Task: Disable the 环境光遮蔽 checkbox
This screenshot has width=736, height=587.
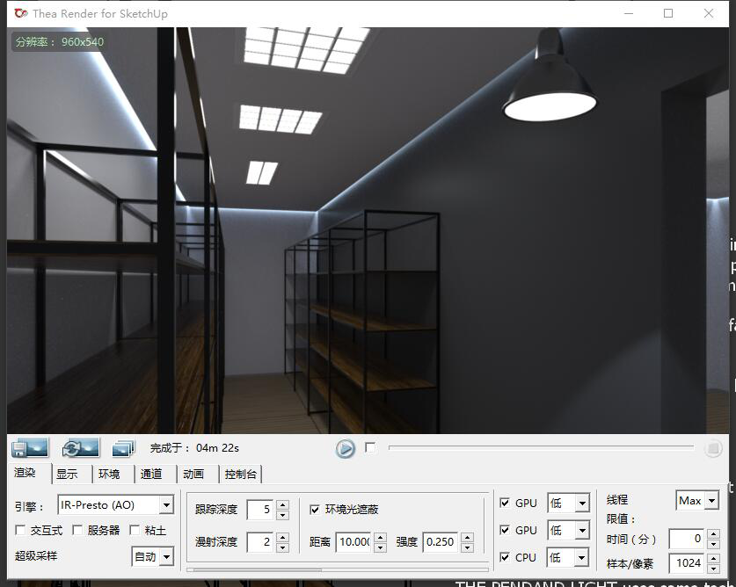Action: (x=315, y=509)
